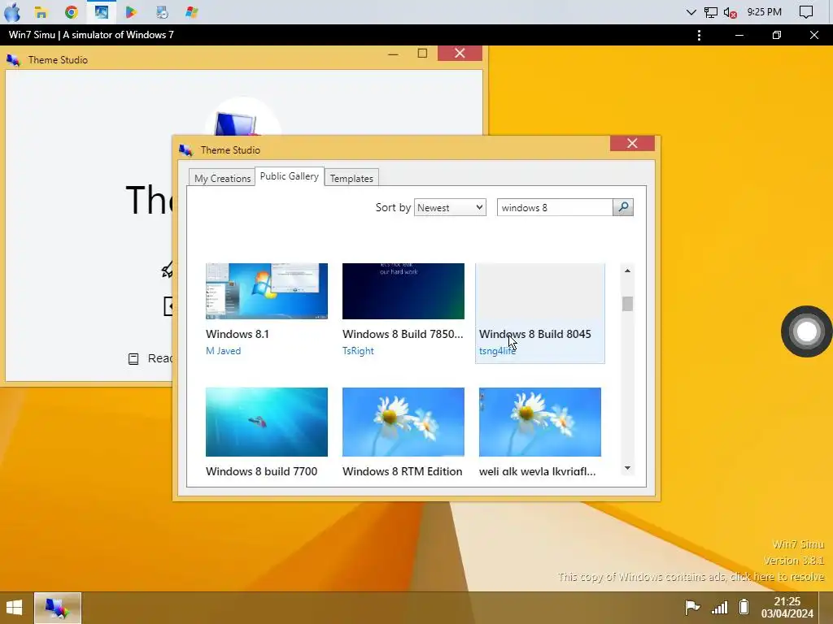Click author link tsng4life
The width and height of the screenshot is (833, 624).
pos(497,351)
